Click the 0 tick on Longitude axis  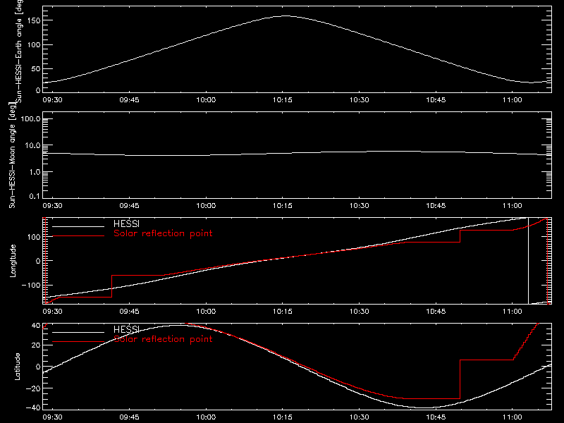pyautogui.click(x=38, y=261)
